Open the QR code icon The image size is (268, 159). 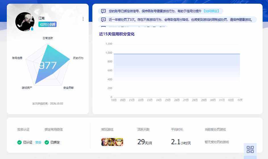pyautogui.click(x=250, y=149)
